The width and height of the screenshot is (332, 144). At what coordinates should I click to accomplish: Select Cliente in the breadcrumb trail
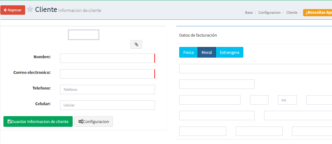292,13
